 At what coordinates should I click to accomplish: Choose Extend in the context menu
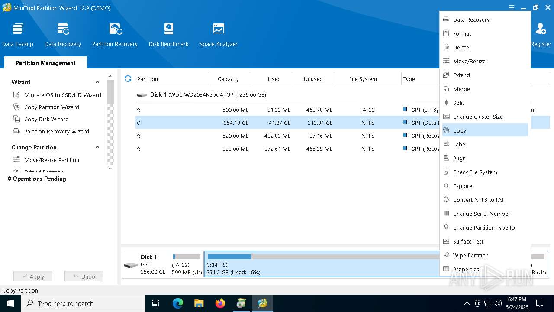[485, 75]
